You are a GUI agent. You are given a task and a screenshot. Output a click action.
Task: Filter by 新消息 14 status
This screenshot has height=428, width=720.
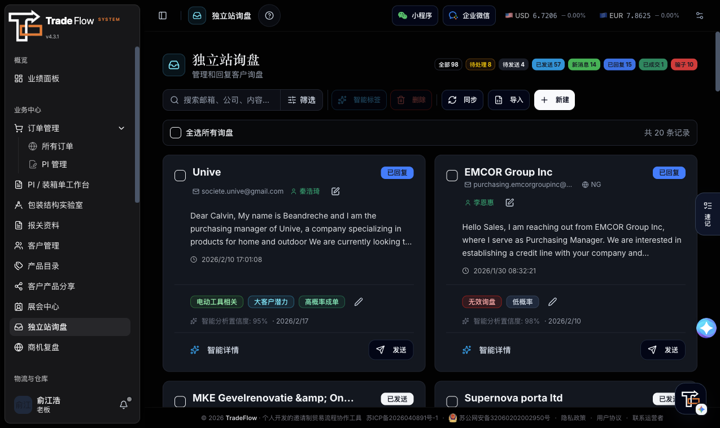click(584, 64)
